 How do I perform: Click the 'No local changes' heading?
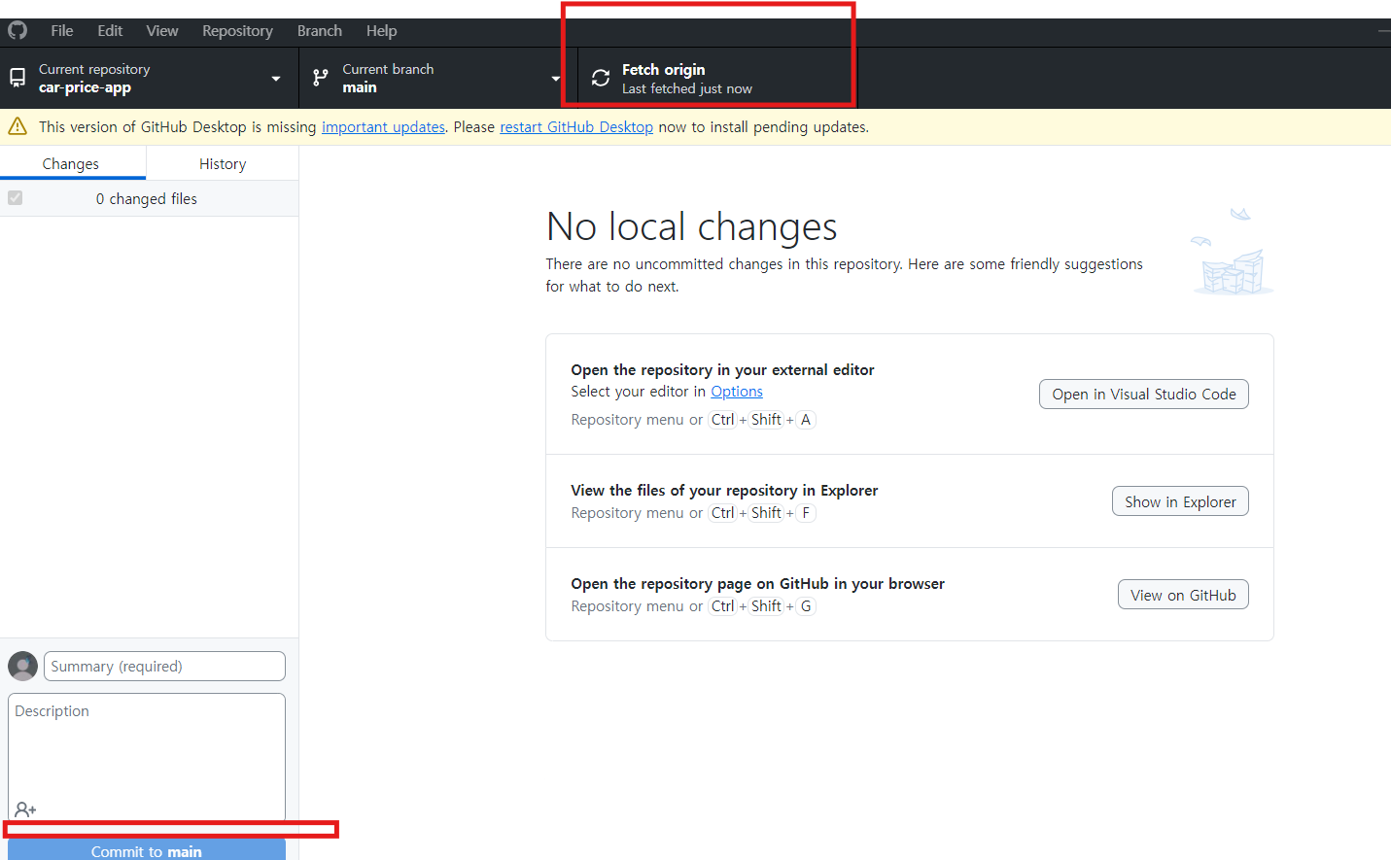point(691,226)
